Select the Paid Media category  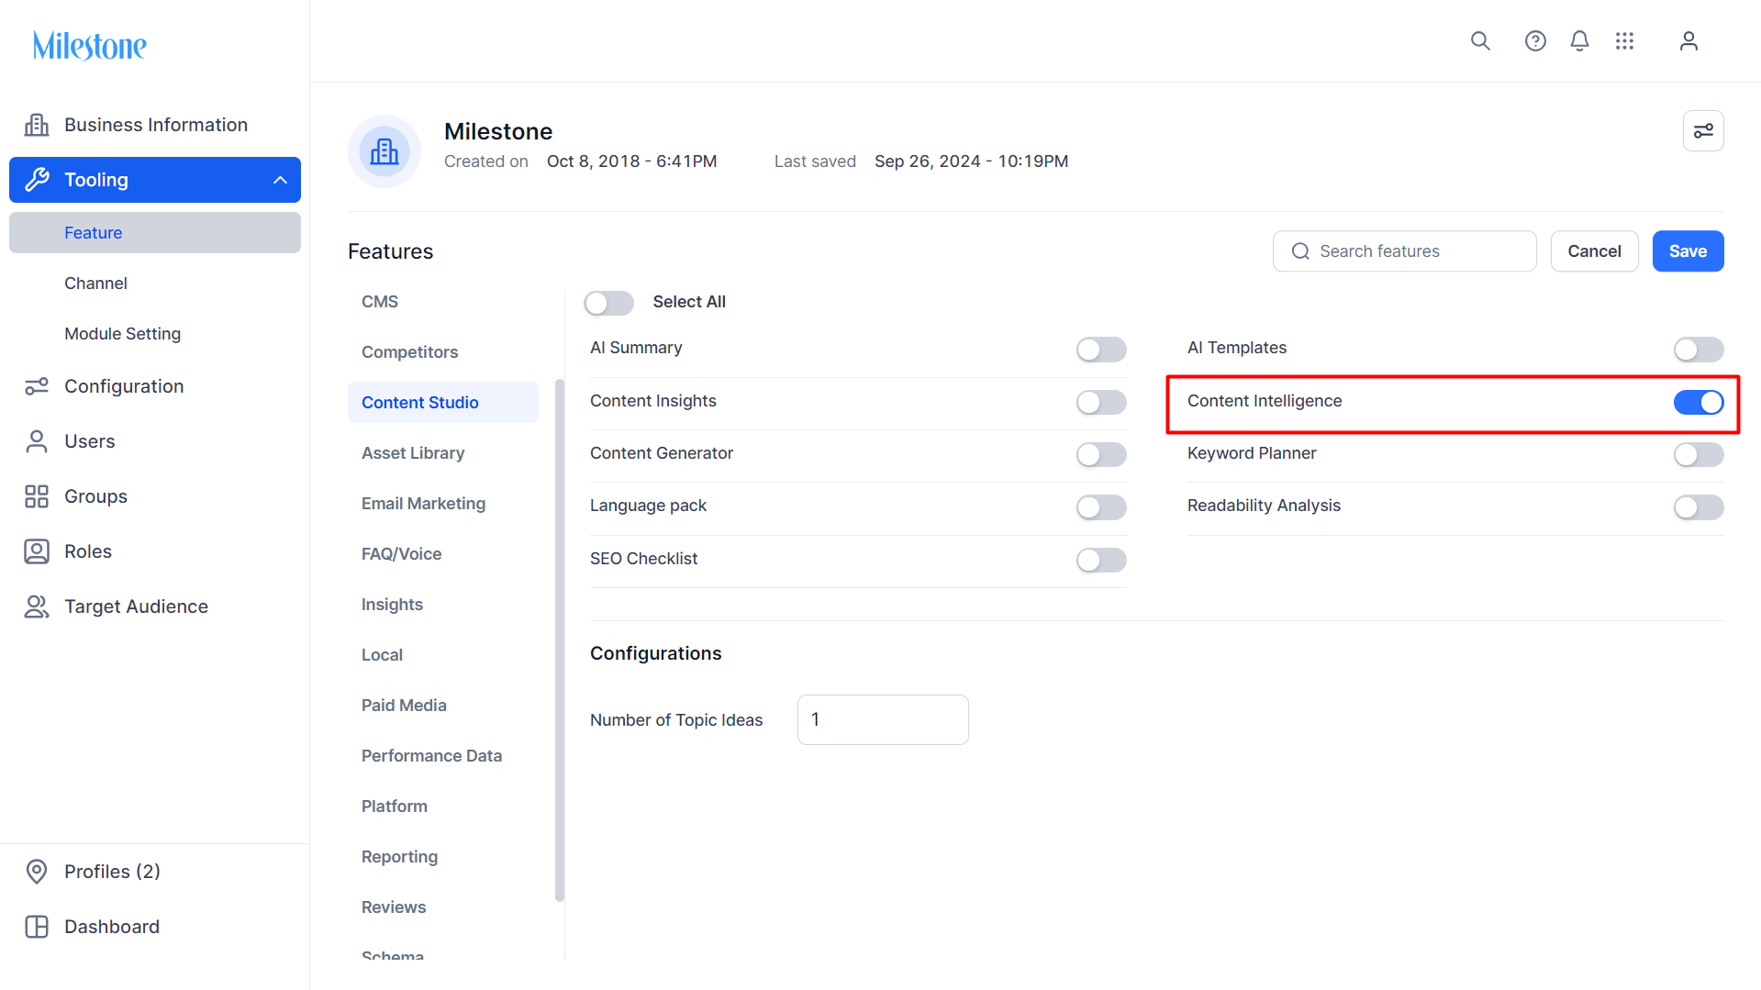(x=443, y=706)
